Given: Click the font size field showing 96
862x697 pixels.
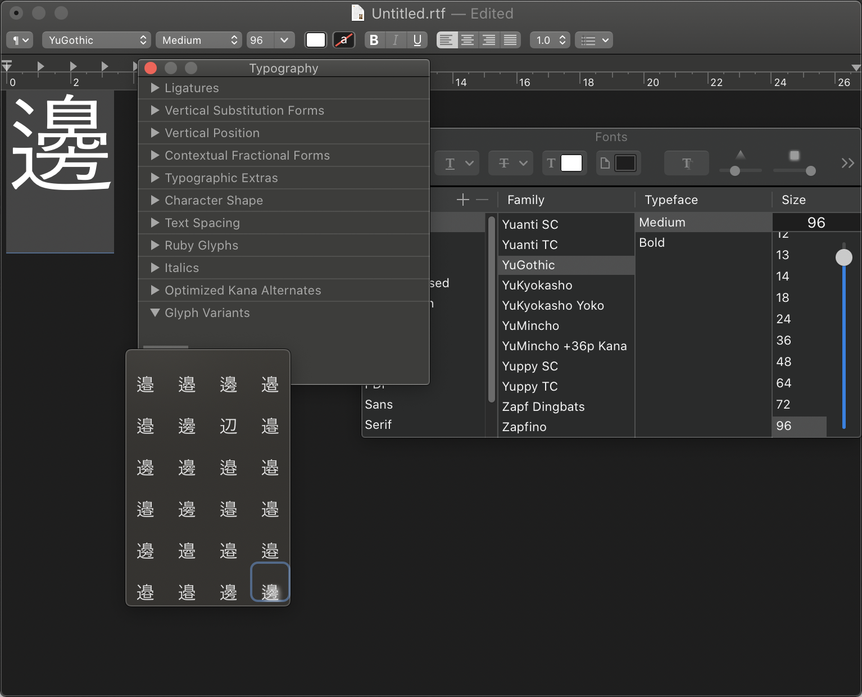Looking at the screenshot, I should click(x=816, y=222).
